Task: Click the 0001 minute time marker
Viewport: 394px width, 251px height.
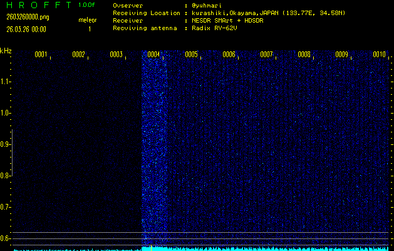Action: (41, 55)
